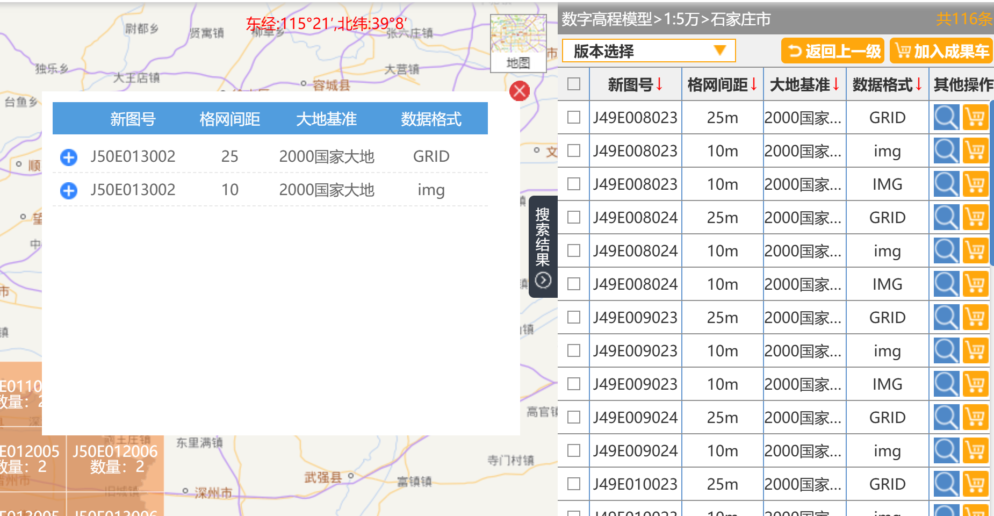Expand the J50E013002 GRID entry plus icon

(x=69, y=157)
